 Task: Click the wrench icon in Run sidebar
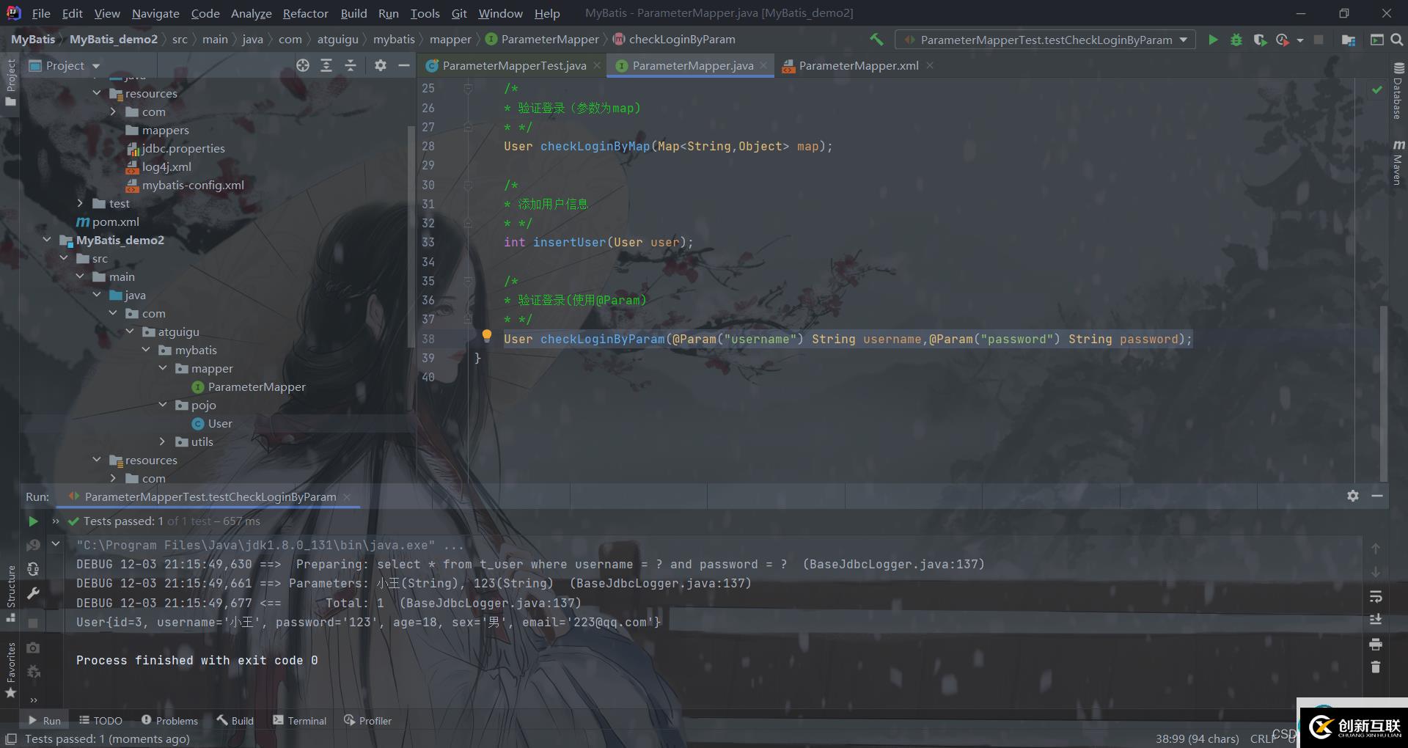[x=33, y=593]
